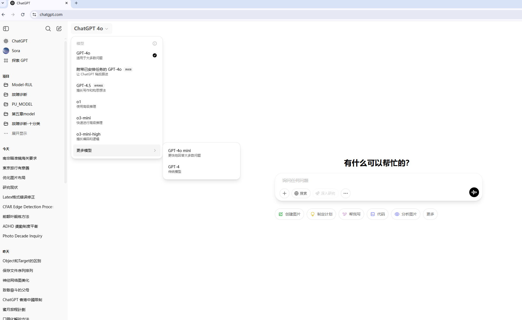Open the chat search magnifier icon
Screen dimensions: 522x320
click(x=48, y=29)
